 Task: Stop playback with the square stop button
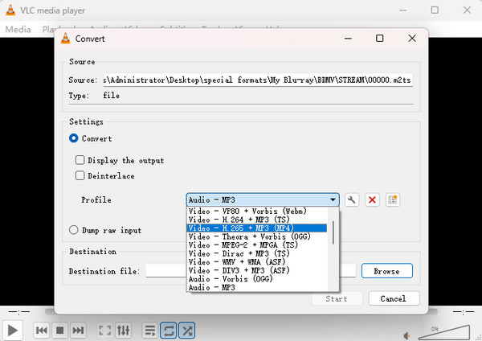[59, 331]
